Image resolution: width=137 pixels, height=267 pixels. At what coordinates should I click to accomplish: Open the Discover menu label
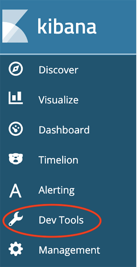click(58, 70)
